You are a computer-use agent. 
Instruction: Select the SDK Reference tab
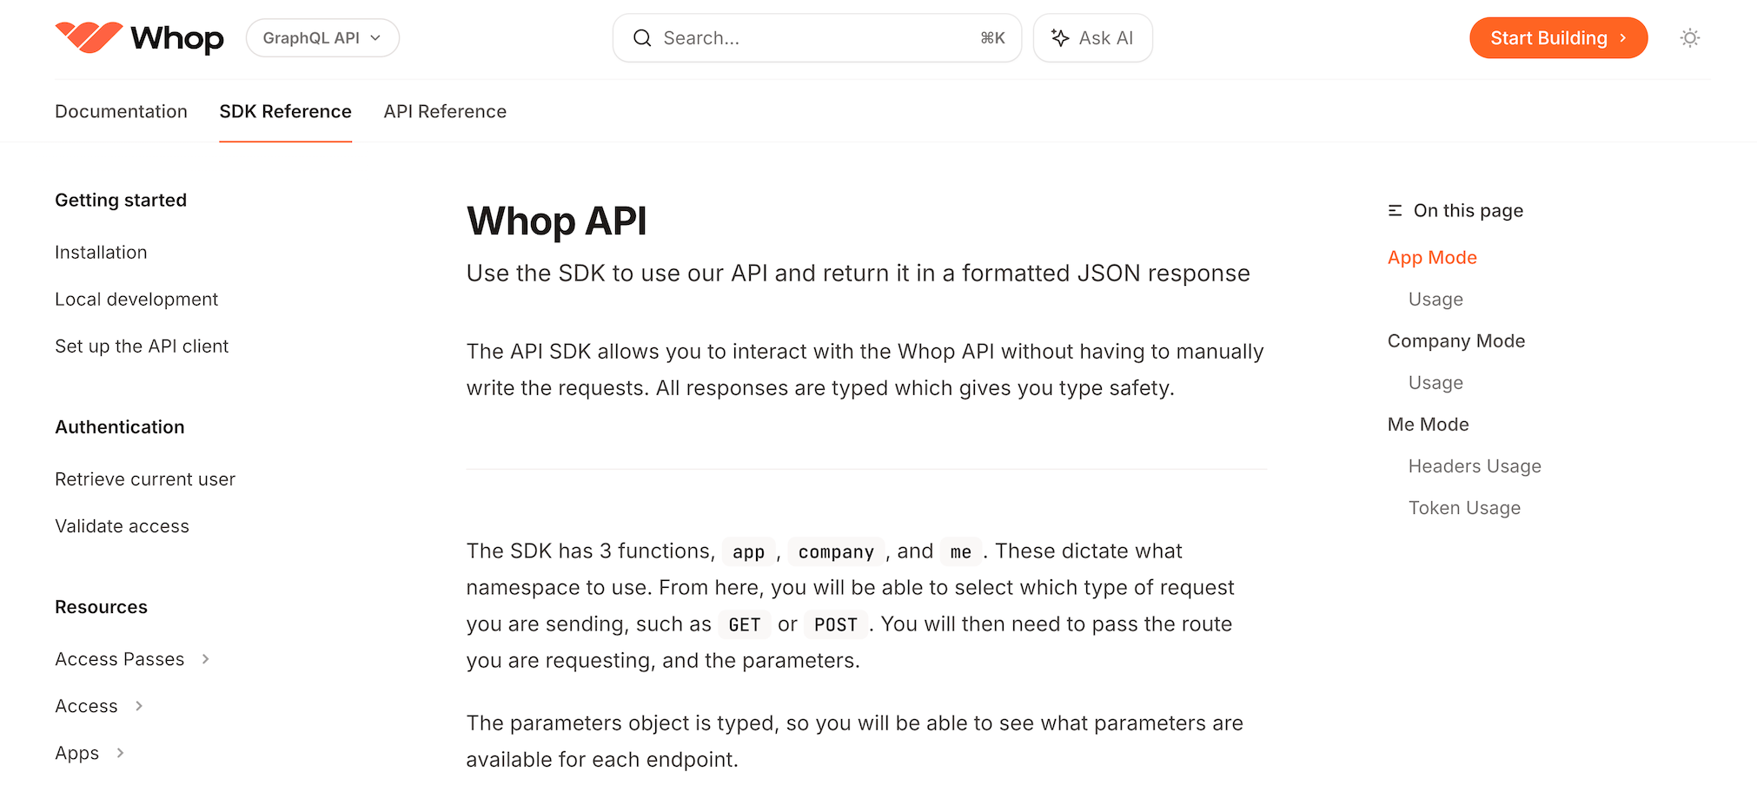click(285, 111)
